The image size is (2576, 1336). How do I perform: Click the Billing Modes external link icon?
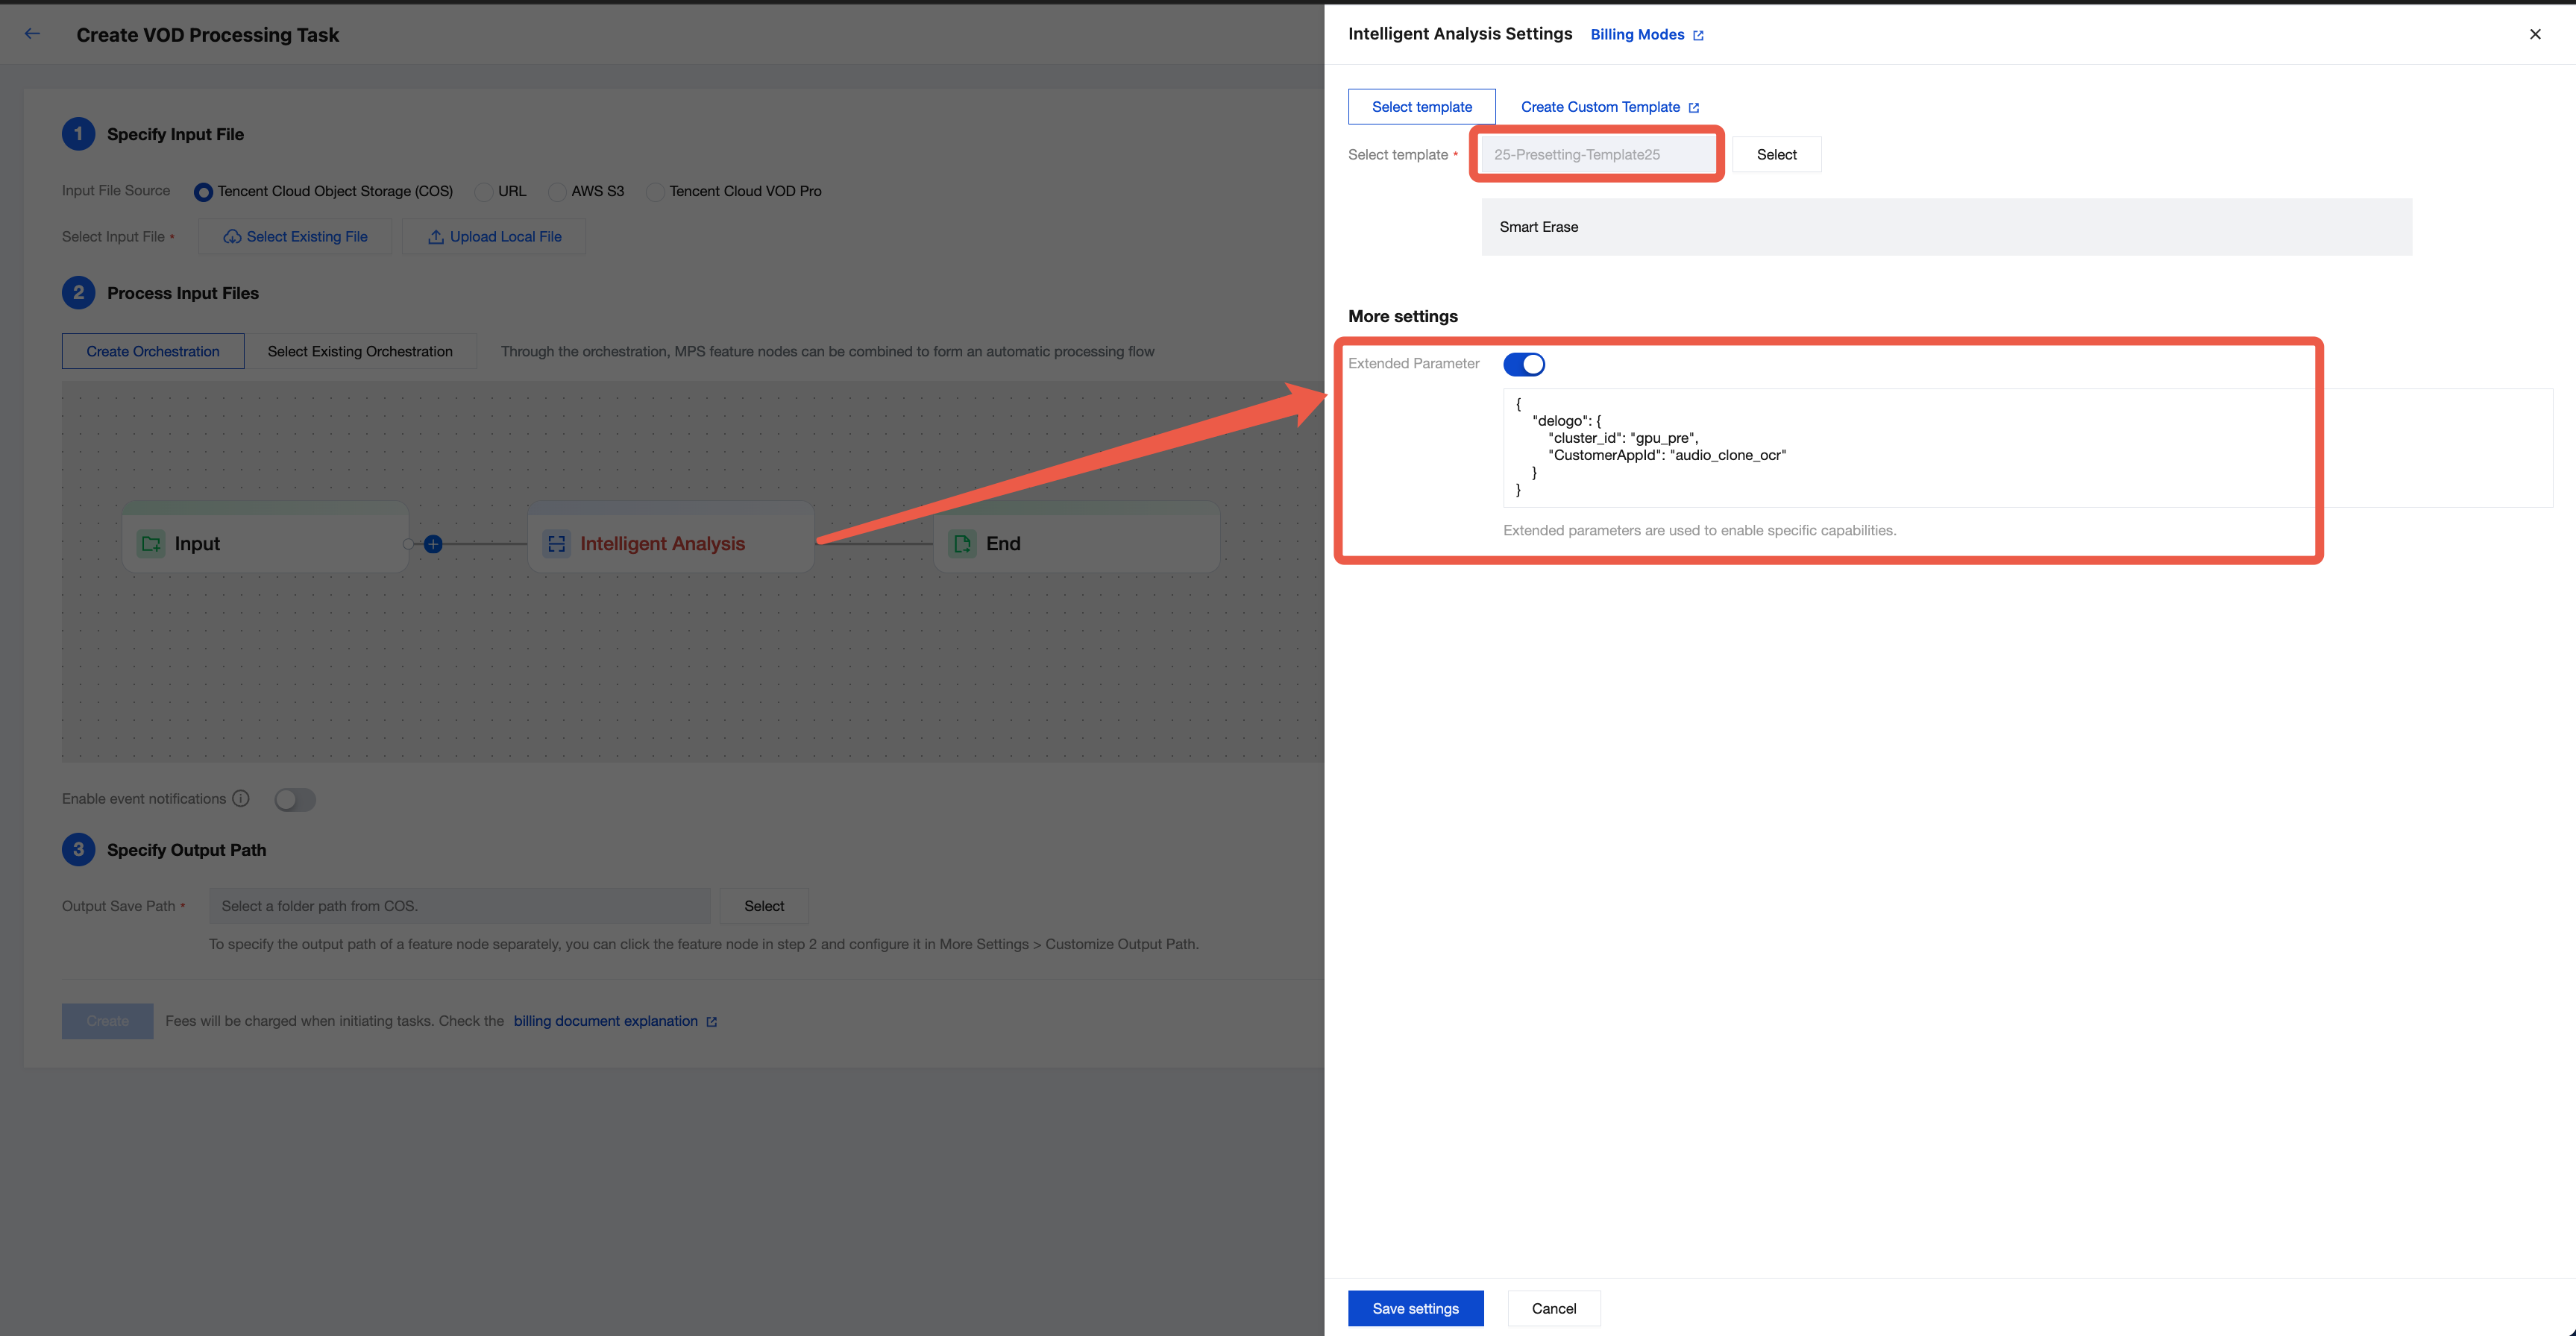tap(1698, 35)
